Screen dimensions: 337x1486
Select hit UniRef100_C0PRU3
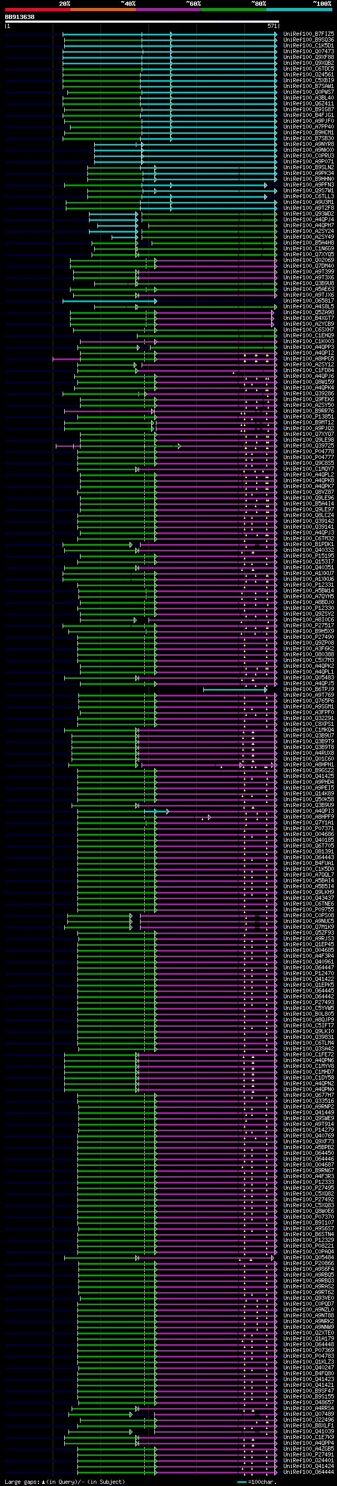click(x=309, y=156)
